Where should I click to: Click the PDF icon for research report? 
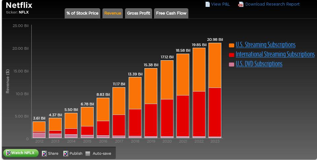(x=240, y=4)
